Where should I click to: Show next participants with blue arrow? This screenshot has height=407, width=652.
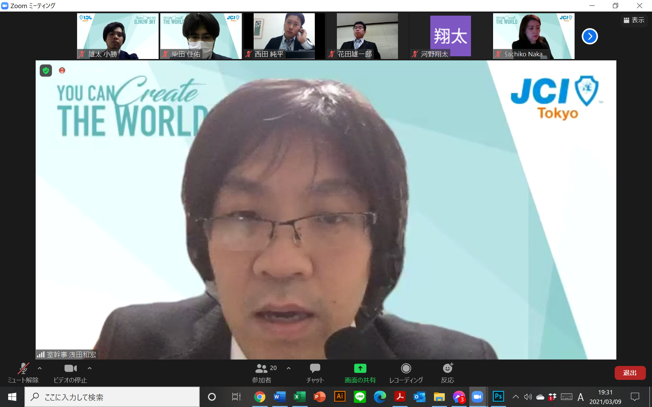[590, 36]
